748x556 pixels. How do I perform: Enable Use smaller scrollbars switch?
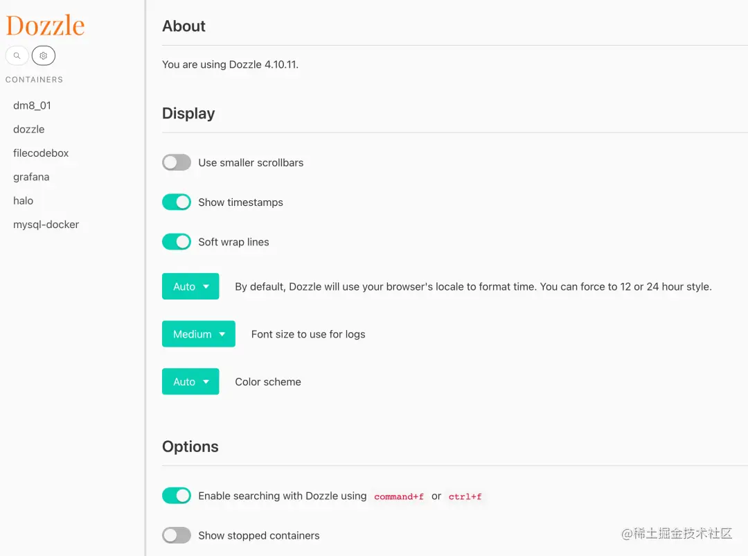point(177,162)
